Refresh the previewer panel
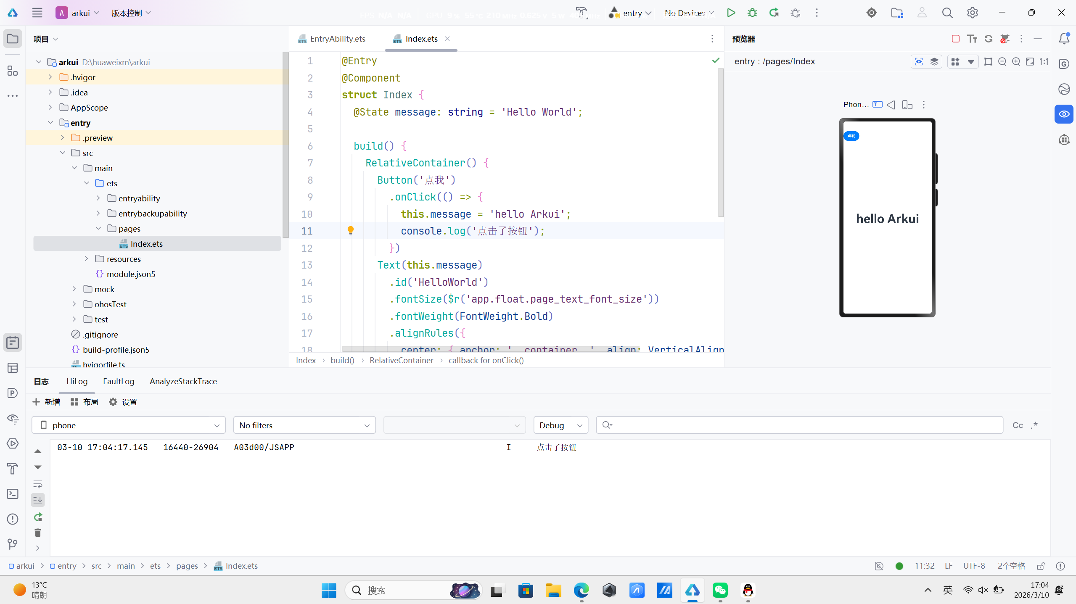 click(989, 39)
